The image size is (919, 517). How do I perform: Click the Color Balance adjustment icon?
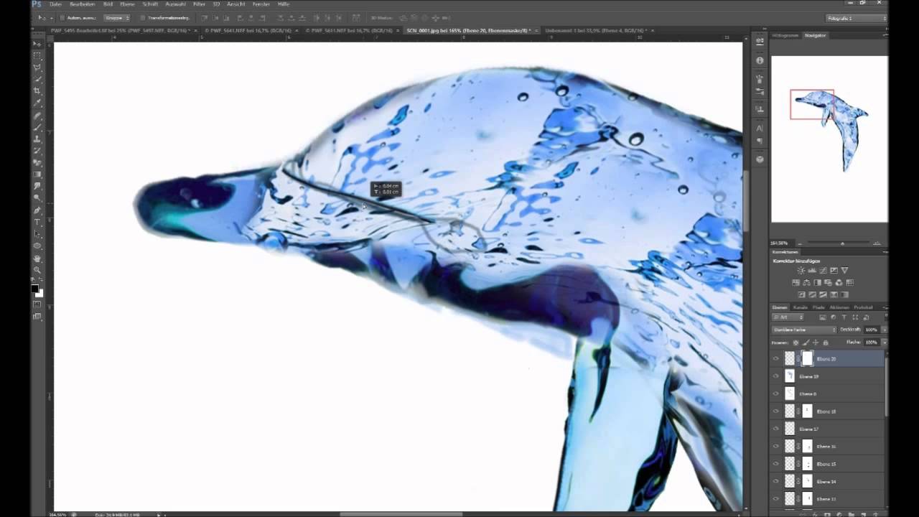point(806,283)
